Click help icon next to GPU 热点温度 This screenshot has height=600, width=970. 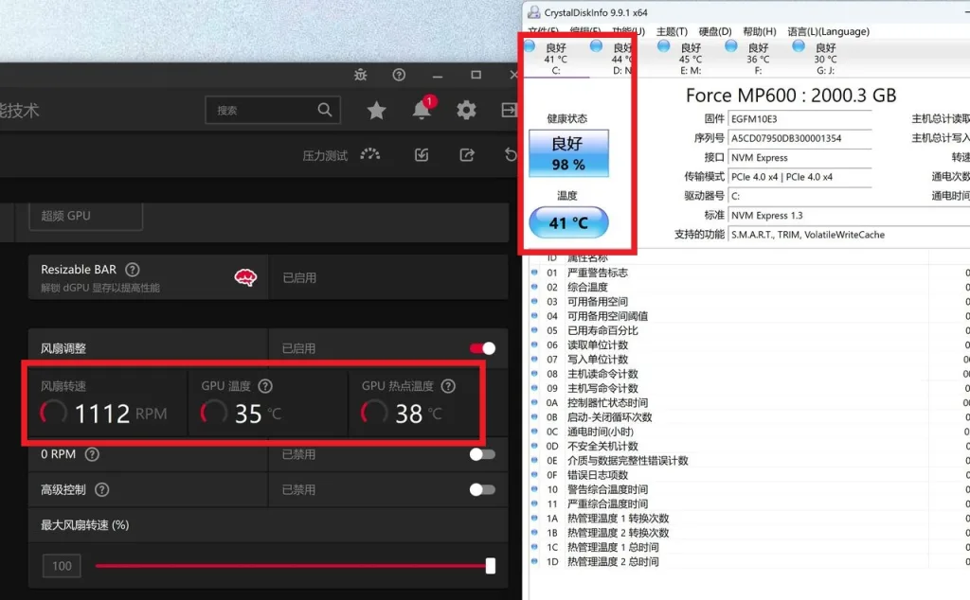pos(448,386)
